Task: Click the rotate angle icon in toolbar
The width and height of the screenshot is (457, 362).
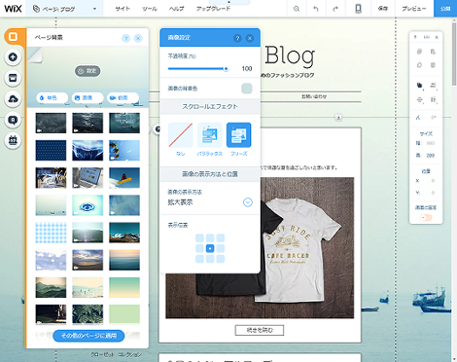Action: point(418,118)
